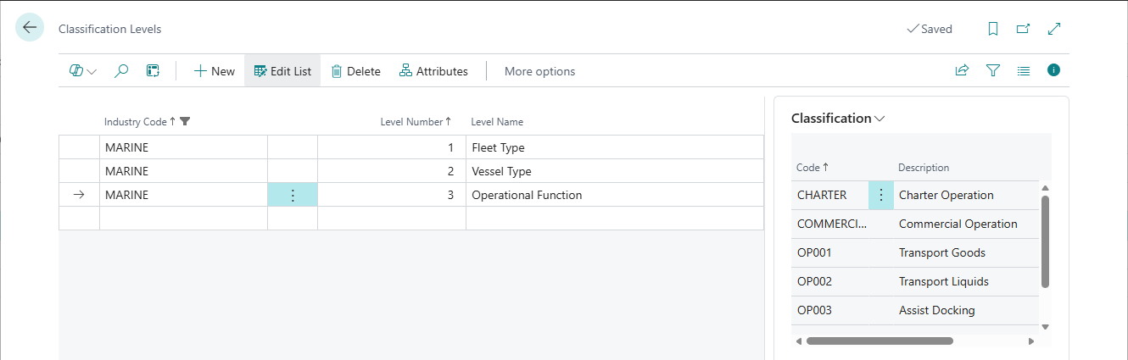The width and height of the screenshot is (1128, 360).
Task: Click the Attributes action
Action: [433, 71]
